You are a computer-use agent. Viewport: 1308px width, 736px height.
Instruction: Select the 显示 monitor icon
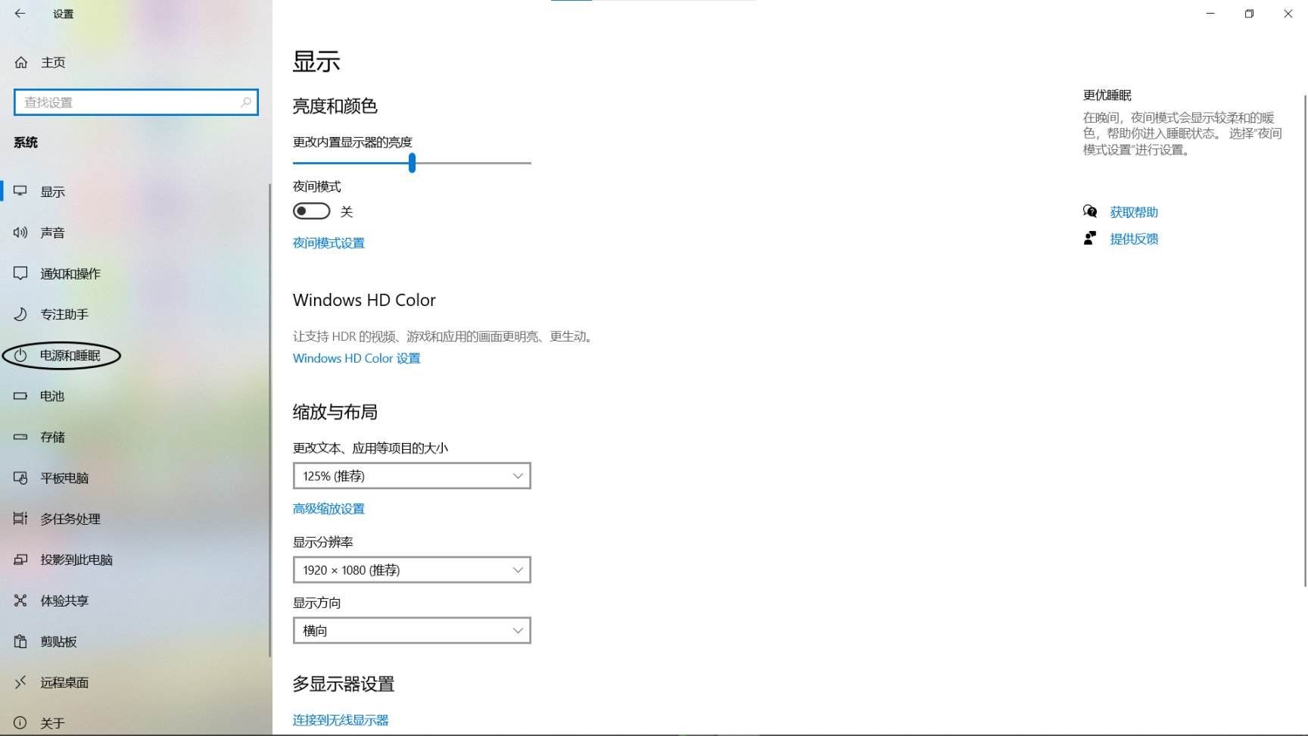pos(20,192)
